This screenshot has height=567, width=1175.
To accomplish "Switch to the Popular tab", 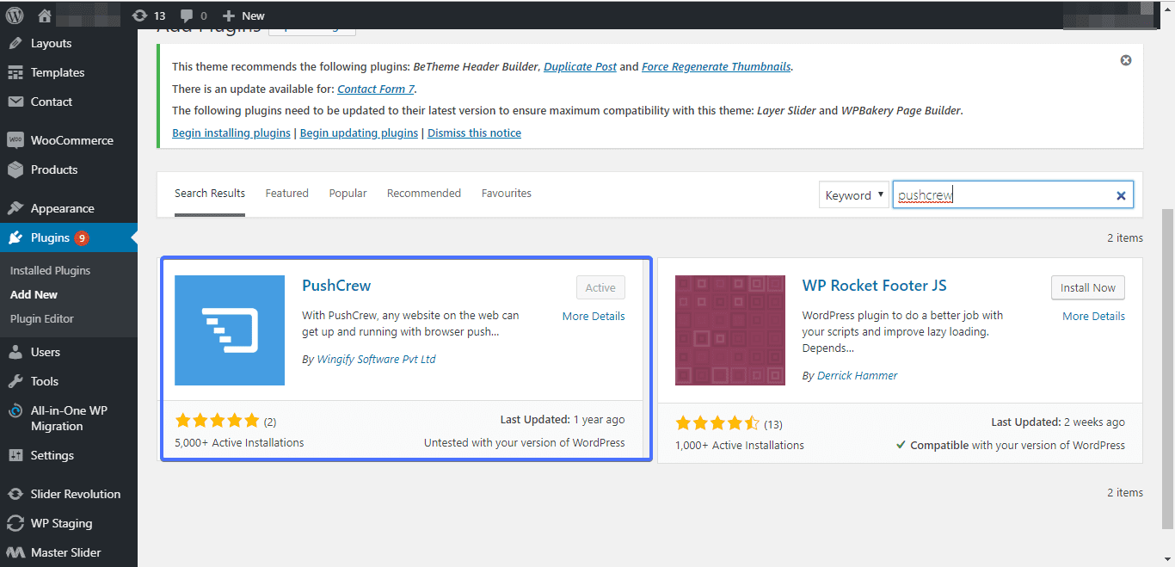I will tap(348, 193).
